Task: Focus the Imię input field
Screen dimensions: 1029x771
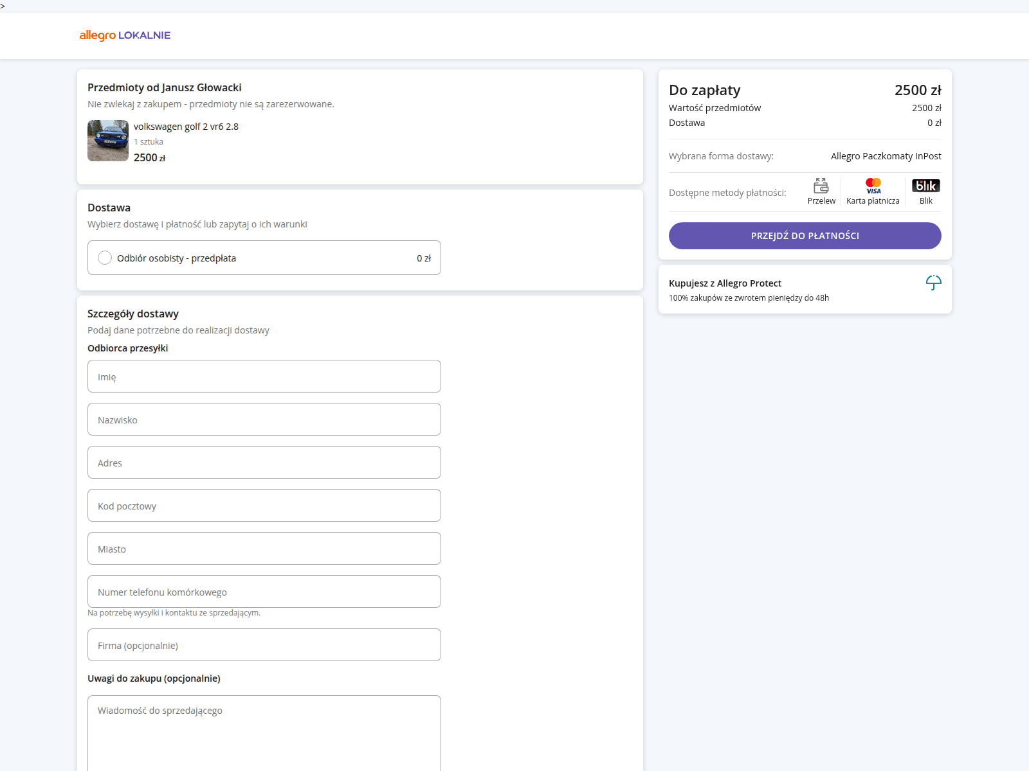Action: pos(264,377)
